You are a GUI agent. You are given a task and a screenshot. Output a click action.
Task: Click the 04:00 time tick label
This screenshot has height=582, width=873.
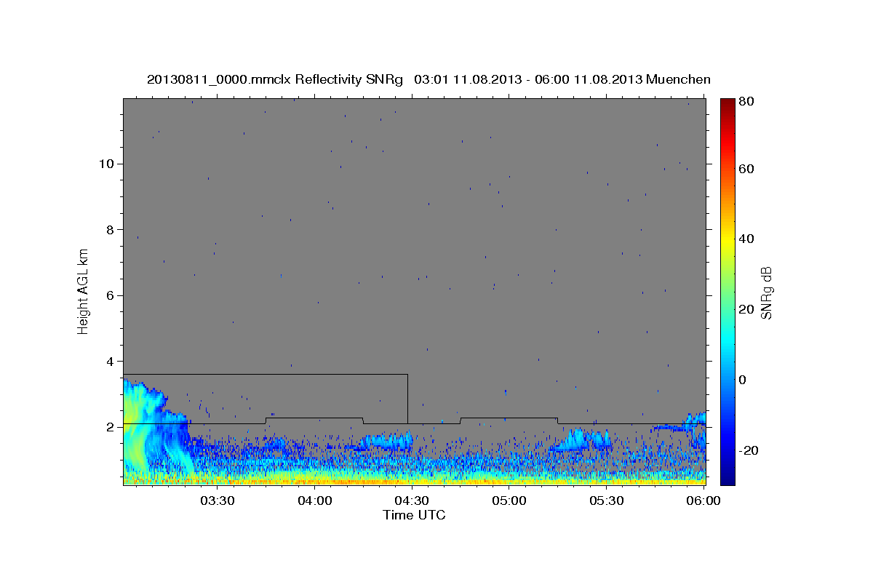(x=314, y=501)
